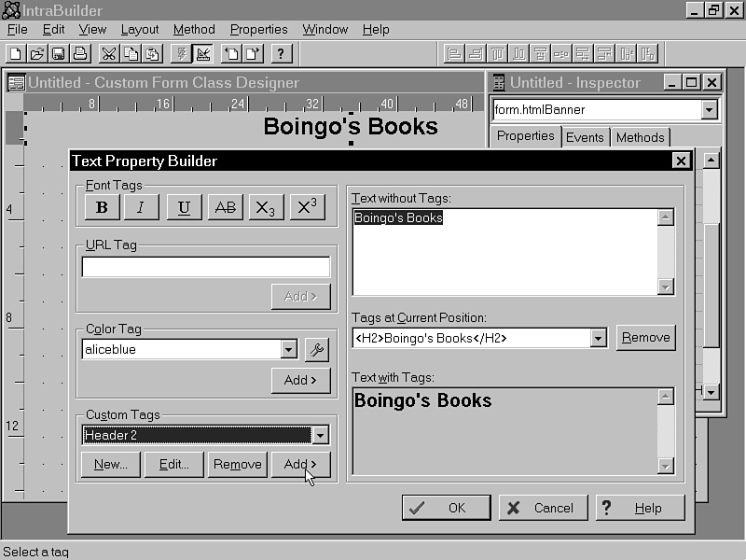
Task: Select Boingo's Books banner in form designer
Action: click(x=351, y=127)
